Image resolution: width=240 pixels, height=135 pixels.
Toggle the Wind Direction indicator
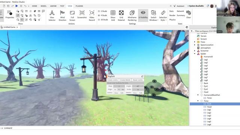(x=63, y=16)
